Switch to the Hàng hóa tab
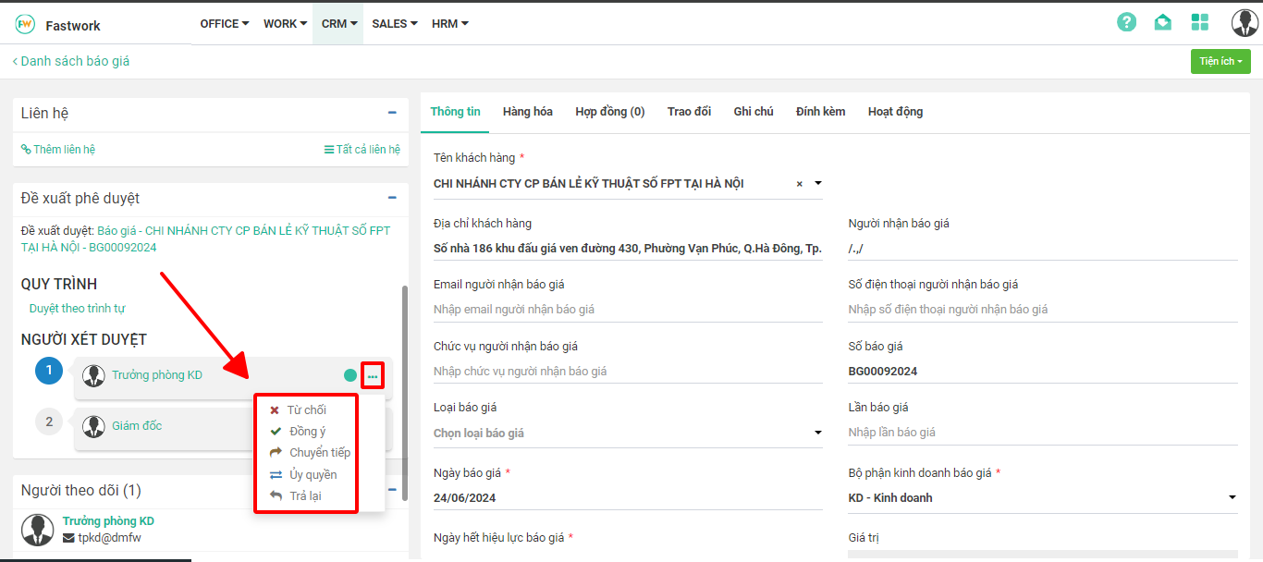 [x=527, y=112]
